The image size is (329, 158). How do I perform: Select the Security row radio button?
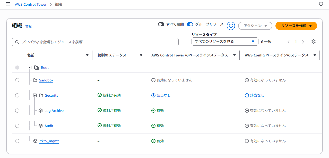pyautogui.click(x=17, y=95)
